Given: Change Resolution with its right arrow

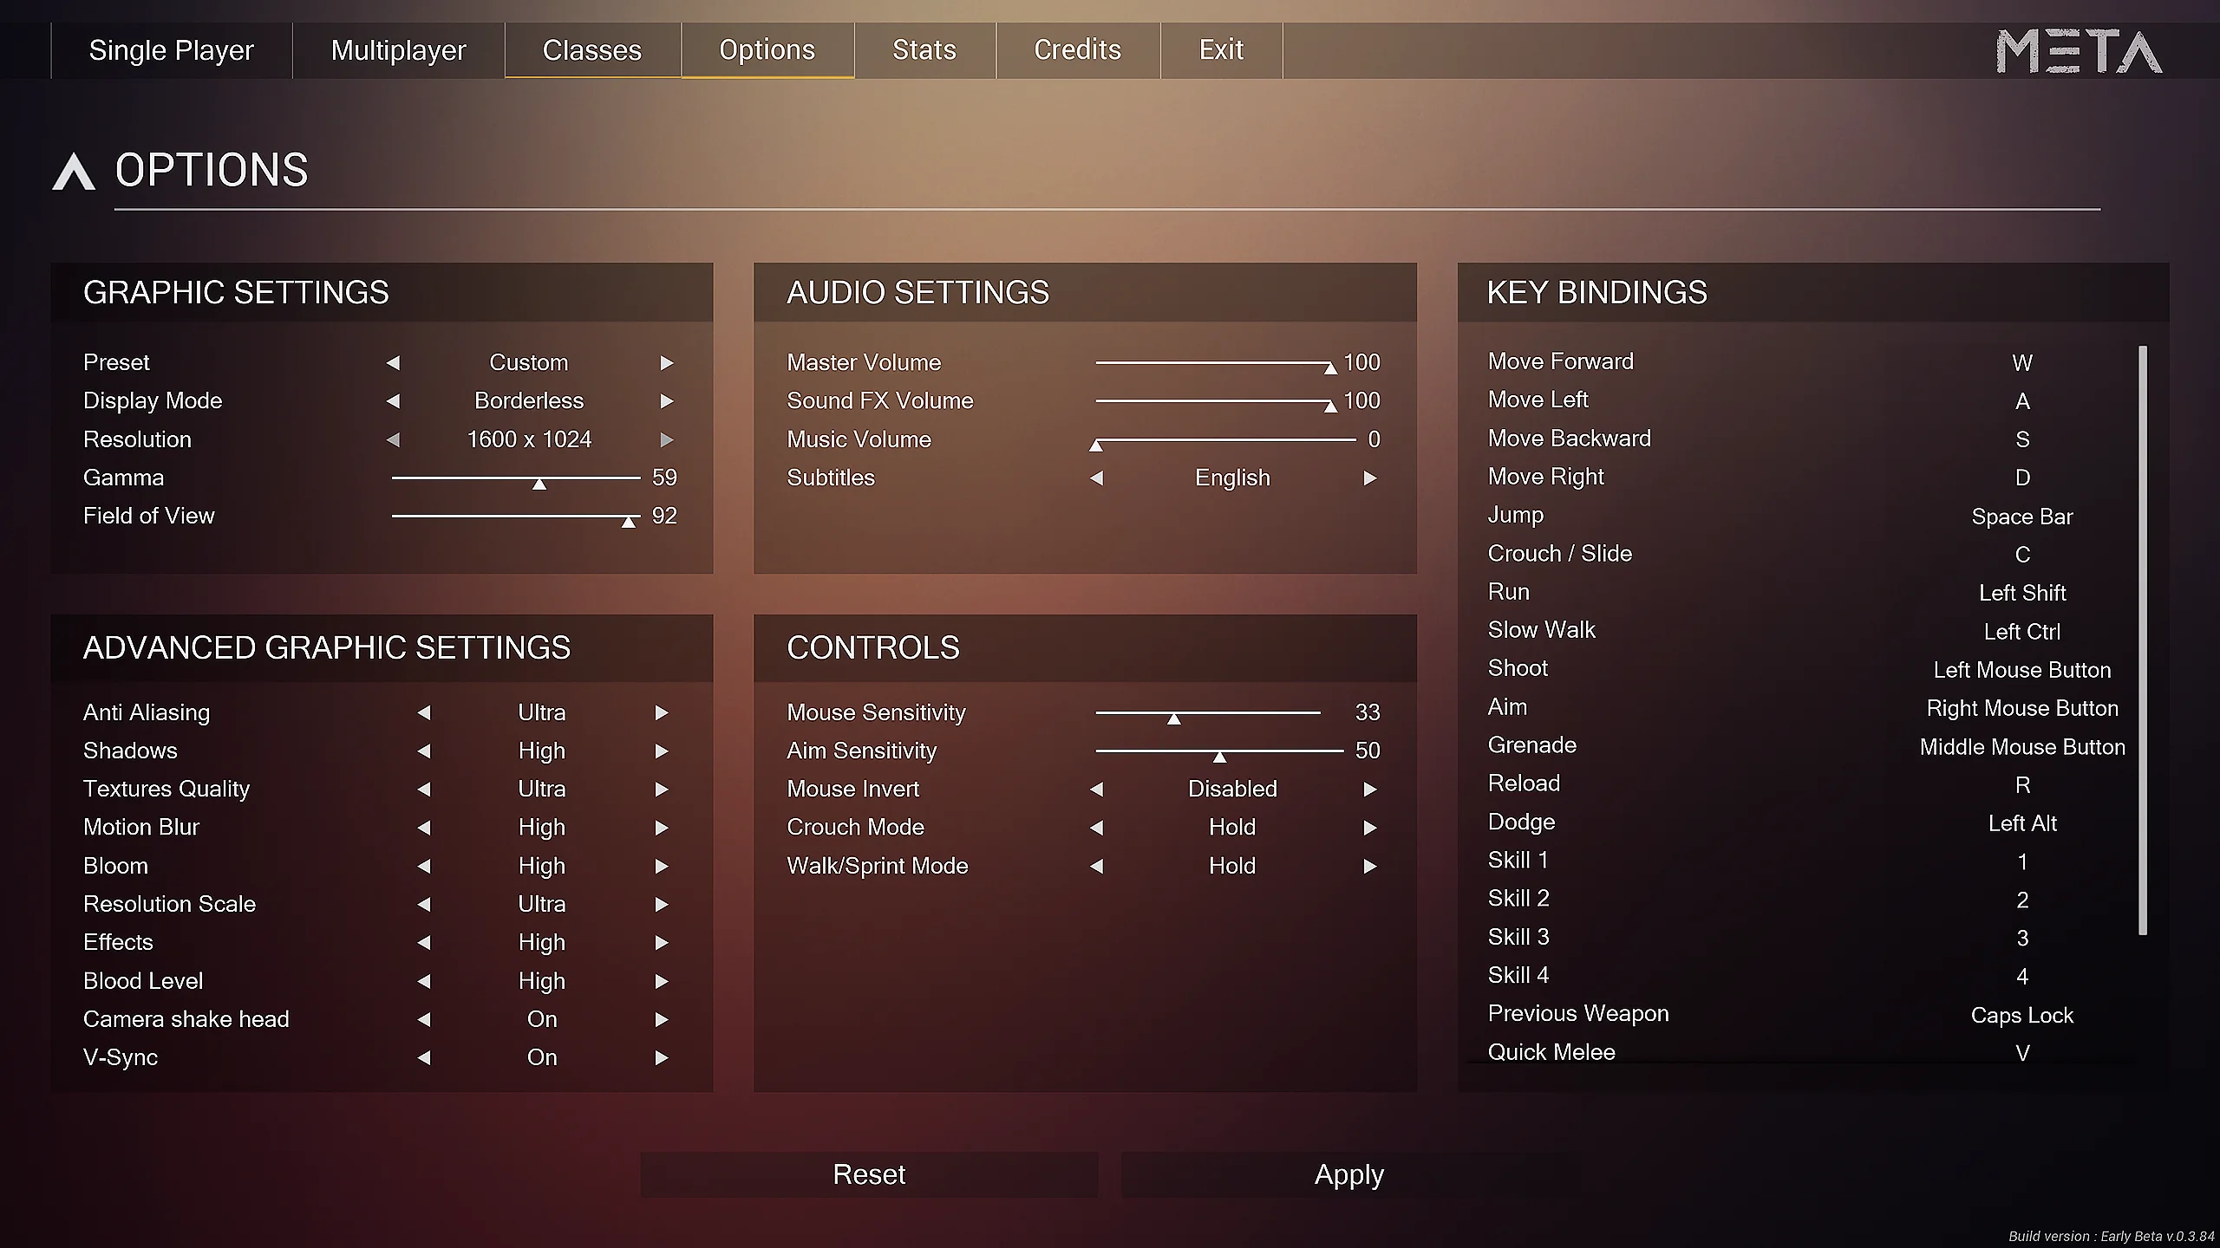Looking at the screenshot, I should [666, 439].
